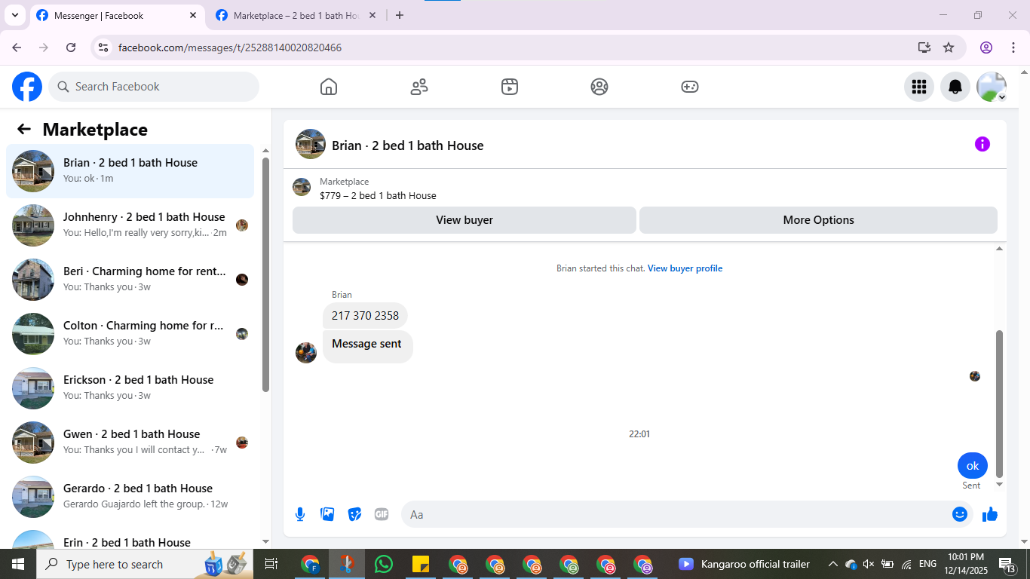
Task: Open the Facebook home icon
Action: (329, 87)
